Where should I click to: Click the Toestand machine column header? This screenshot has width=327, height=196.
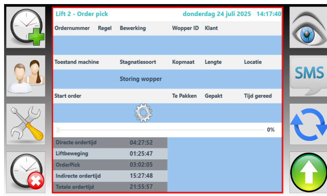(x=76, y=62)
